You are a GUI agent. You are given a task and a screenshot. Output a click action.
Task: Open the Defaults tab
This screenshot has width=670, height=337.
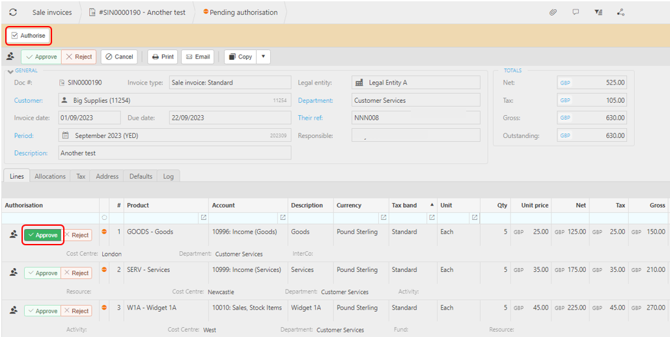[141, 176]
